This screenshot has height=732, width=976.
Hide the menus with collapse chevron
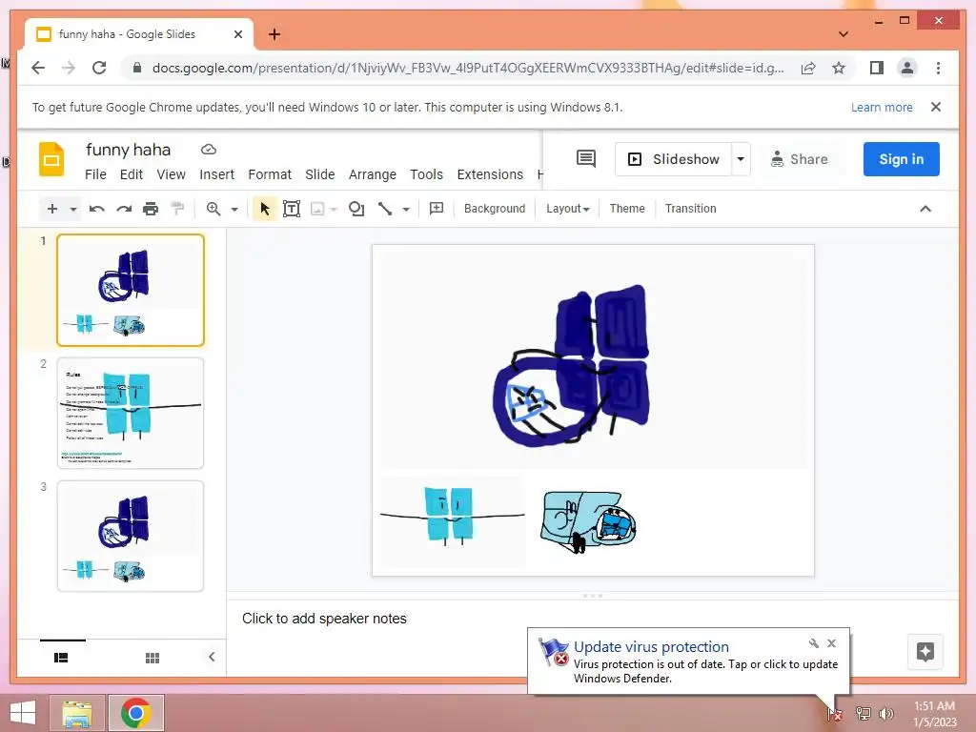pos(925,209)
